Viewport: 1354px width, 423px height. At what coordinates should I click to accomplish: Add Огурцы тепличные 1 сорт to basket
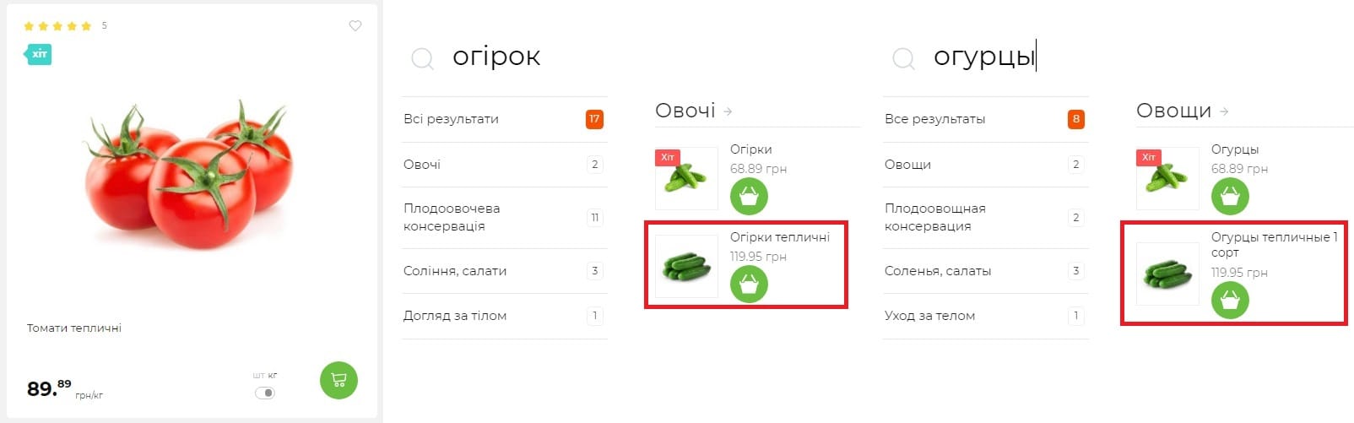(x=1230, y=300)
